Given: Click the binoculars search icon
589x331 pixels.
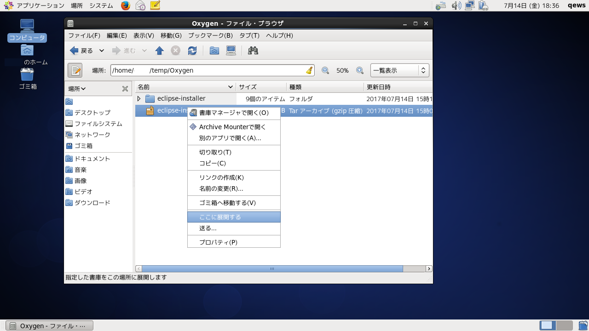Looking at the screenshot, I should tap(253, 51).
